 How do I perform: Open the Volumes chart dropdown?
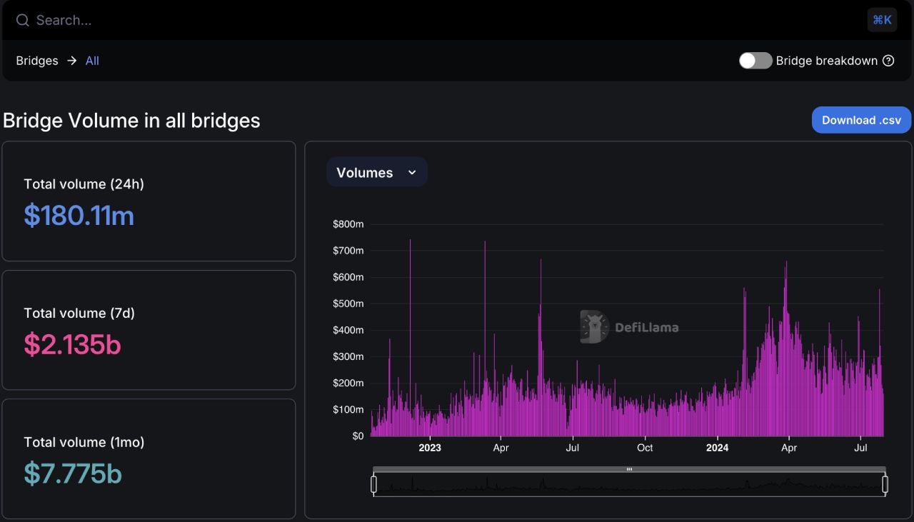[377, 172]
